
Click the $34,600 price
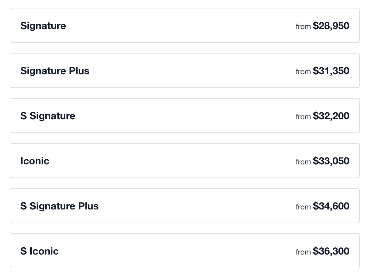point(331,206)
